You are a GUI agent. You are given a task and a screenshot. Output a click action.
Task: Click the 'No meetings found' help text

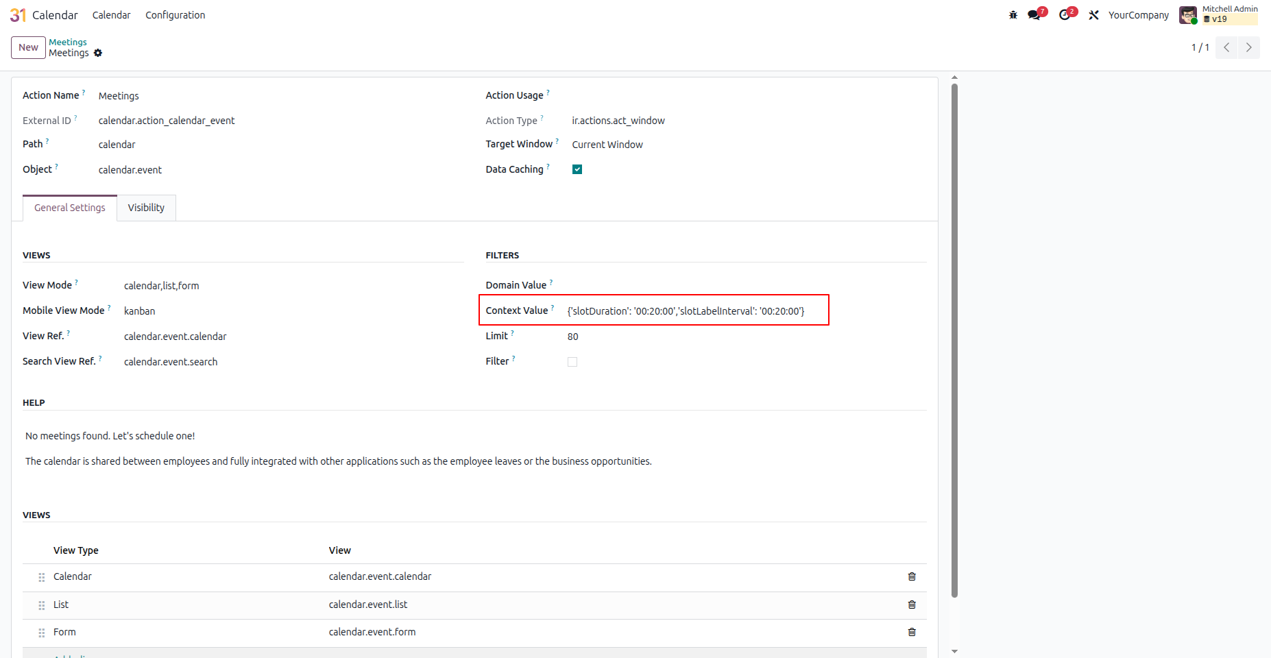tap(110, 436)
